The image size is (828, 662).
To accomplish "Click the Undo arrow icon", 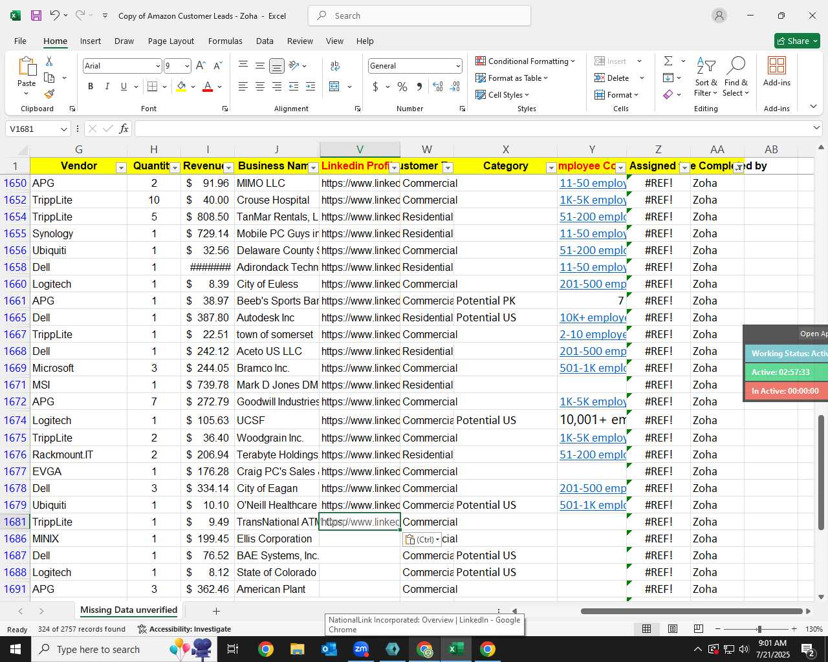I will 54,16.
